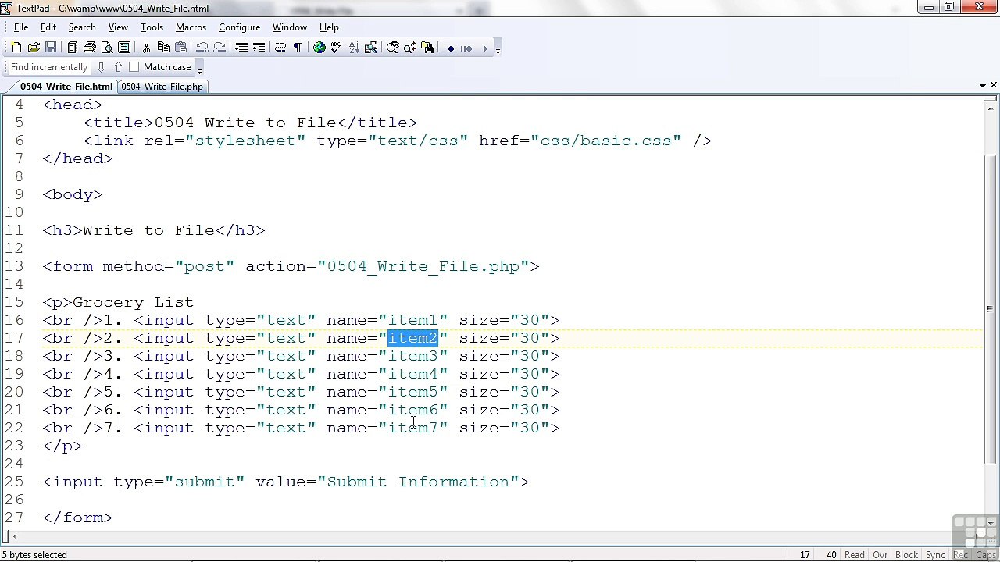Open the Edit menu

point(48,27)
